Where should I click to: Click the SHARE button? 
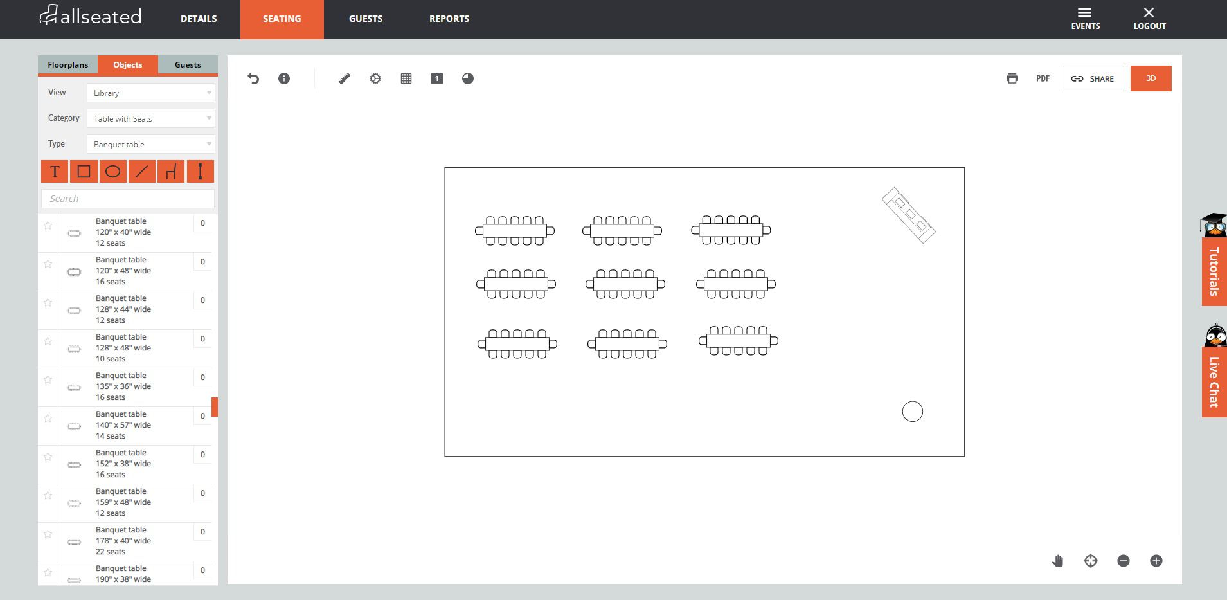click(x=1093, y=78)
